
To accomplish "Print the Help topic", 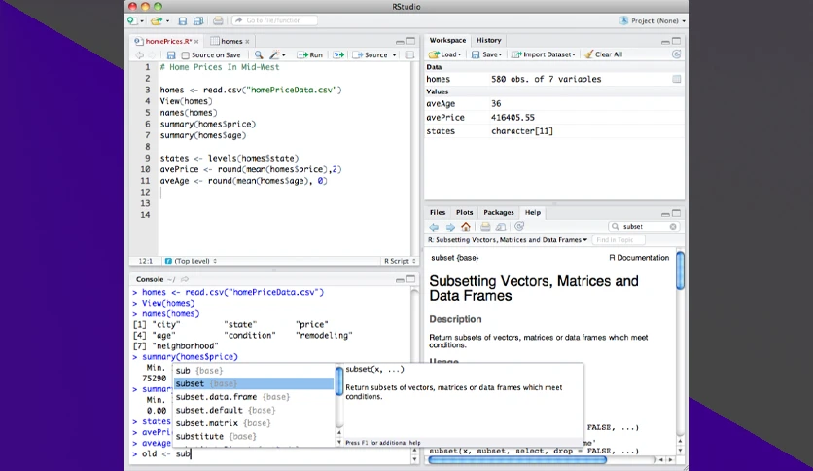I will click(485, 227).
